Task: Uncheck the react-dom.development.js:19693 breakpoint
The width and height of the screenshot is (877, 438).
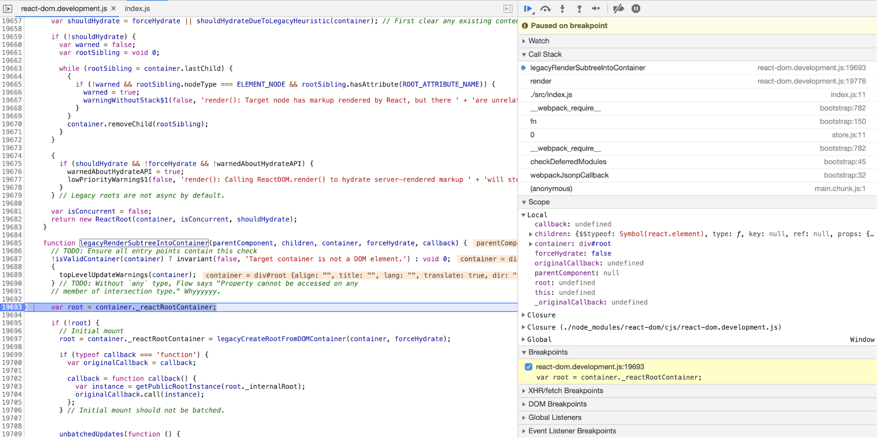Action: [528, 366]
